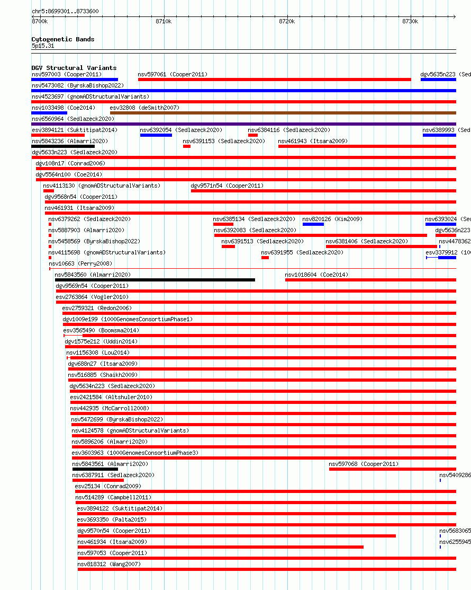Screen dimensions: 471x590
Task: Select nsv6391955 (Sedlazeck2020) label
Action: click(302, 252)
